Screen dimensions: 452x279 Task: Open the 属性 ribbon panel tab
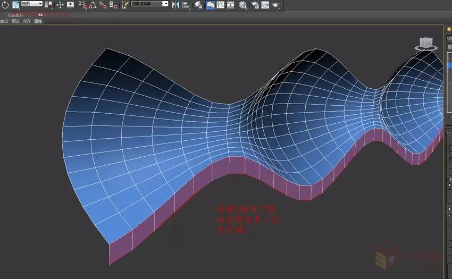click(x=38, y=21)
